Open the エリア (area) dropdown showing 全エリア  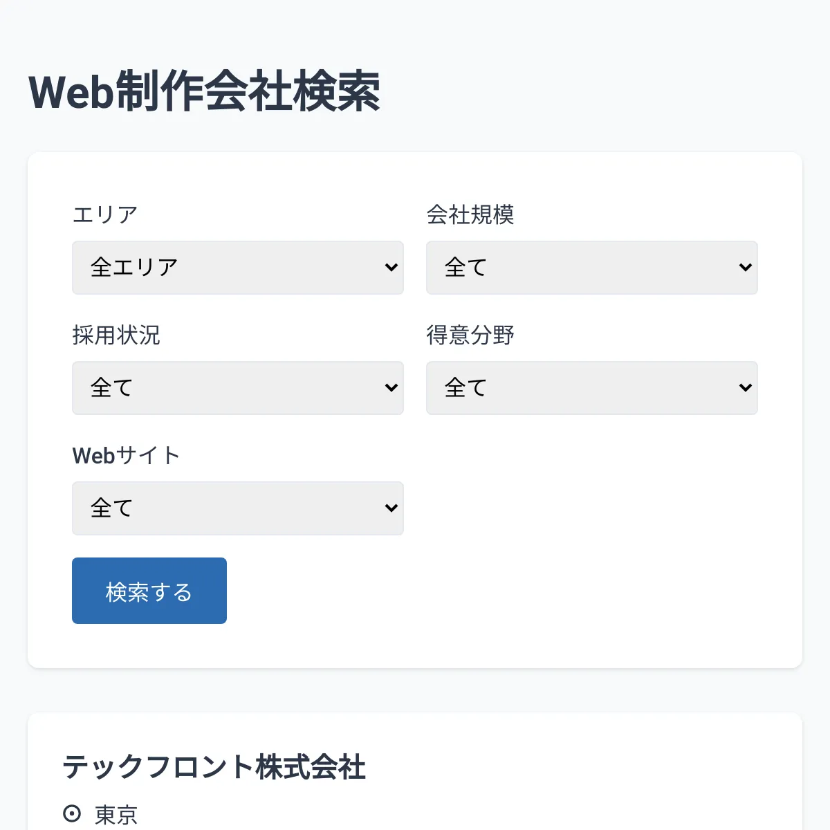click(238, 268)
